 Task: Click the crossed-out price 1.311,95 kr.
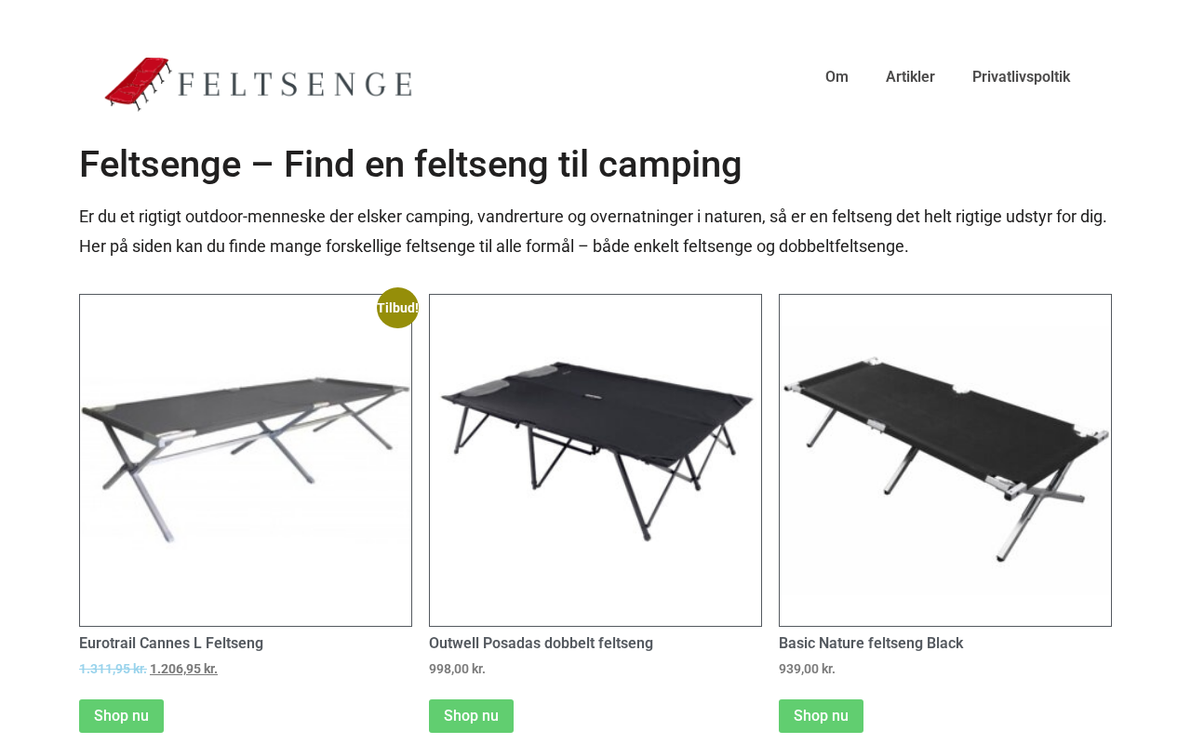coord(113,669)
